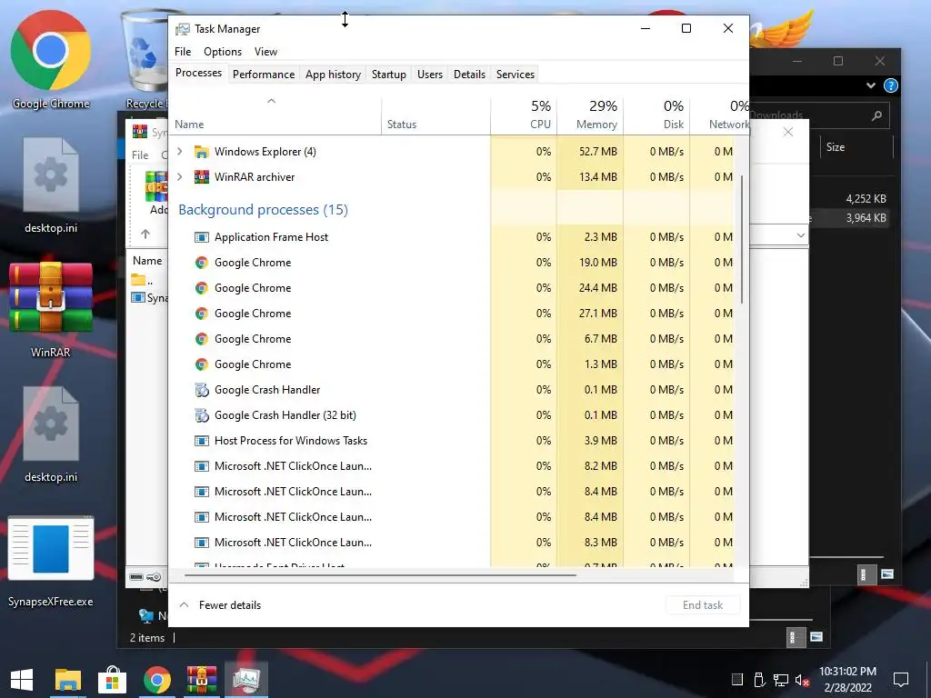Open Microsoft Store from the taskbar
This screenshot has width=931, height=698.
coord(112,680)
